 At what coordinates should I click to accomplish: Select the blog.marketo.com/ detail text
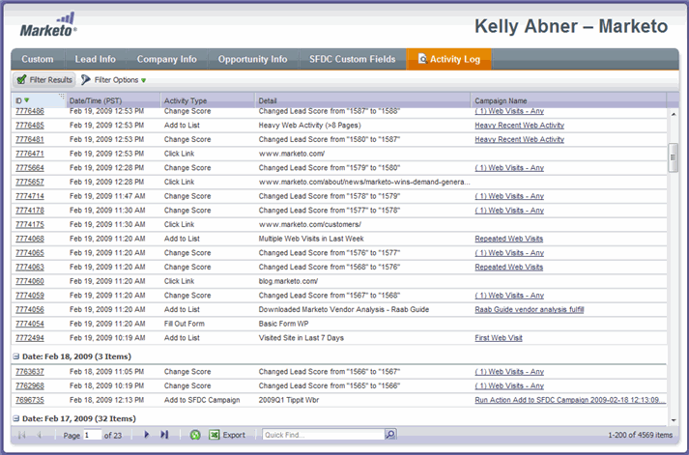[288, 281]
